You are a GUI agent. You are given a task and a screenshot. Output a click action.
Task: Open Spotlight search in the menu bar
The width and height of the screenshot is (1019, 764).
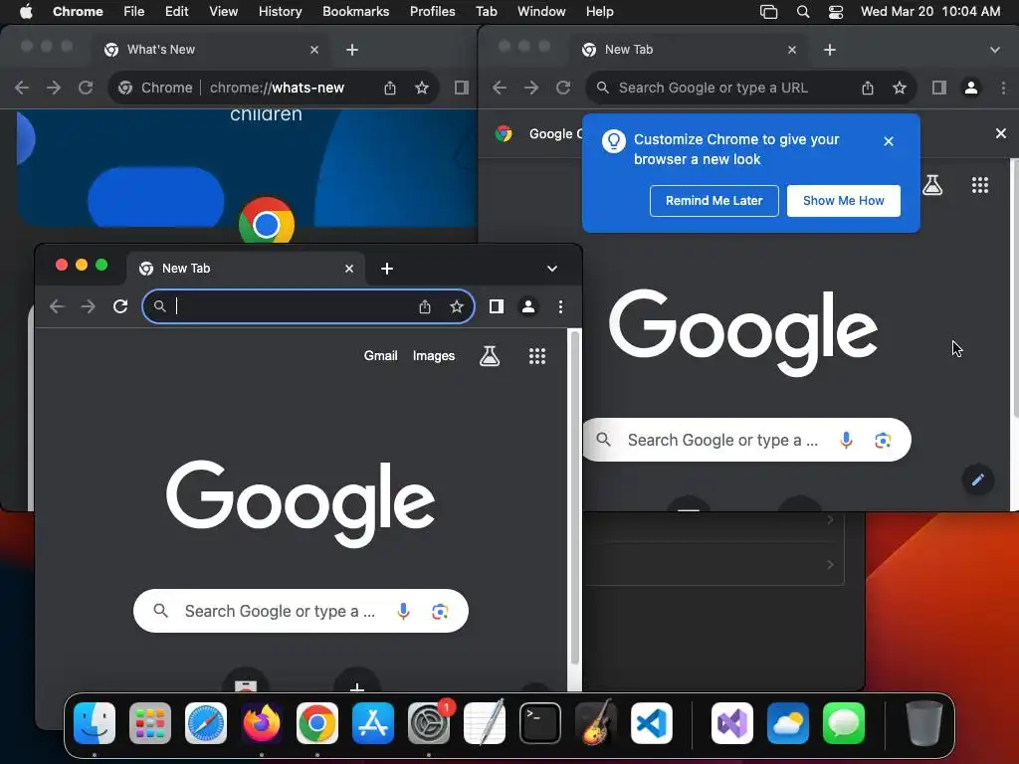pos(803,12)
